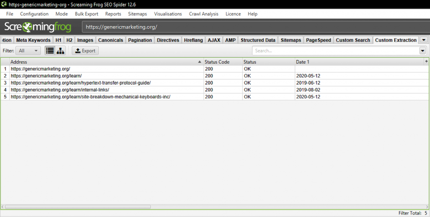Click the Export button
The width and height of the screenshot is (430, 217).
[x=85, y=51]
